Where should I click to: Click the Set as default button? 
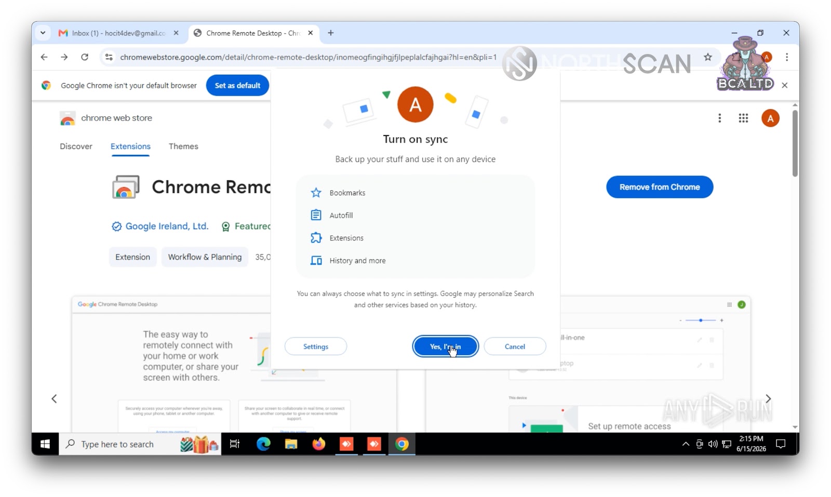point(237,86)
